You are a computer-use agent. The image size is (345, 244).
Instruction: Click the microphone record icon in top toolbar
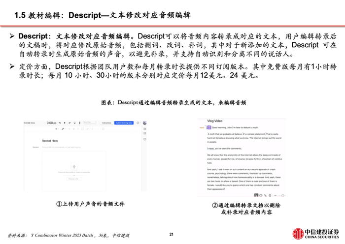pos(80,123)
